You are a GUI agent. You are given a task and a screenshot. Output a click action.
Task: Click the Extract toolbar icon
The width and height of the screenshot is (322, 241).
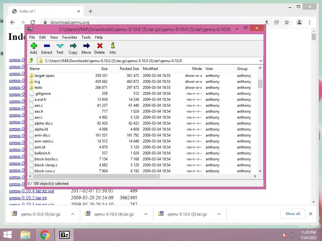(47, 46)
